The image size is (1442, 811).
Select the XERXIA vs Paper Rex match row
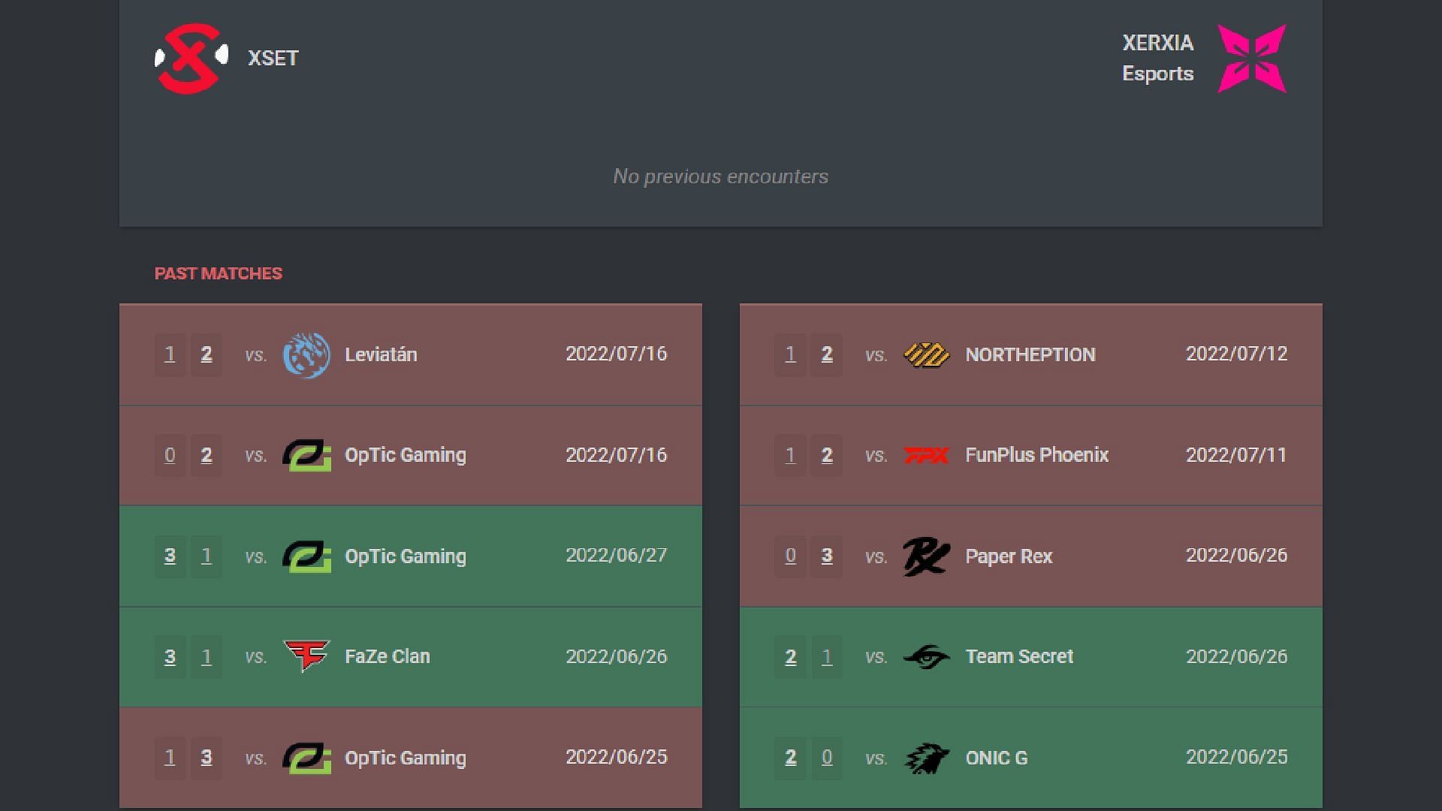[x=1031, y=556]
